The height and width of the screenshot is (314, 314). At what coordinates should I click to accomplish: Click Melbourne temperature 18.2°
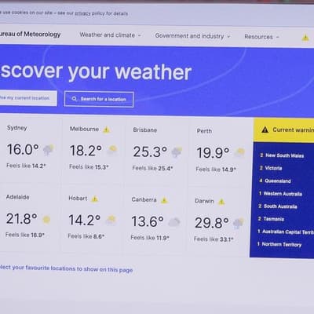[86, 151]
